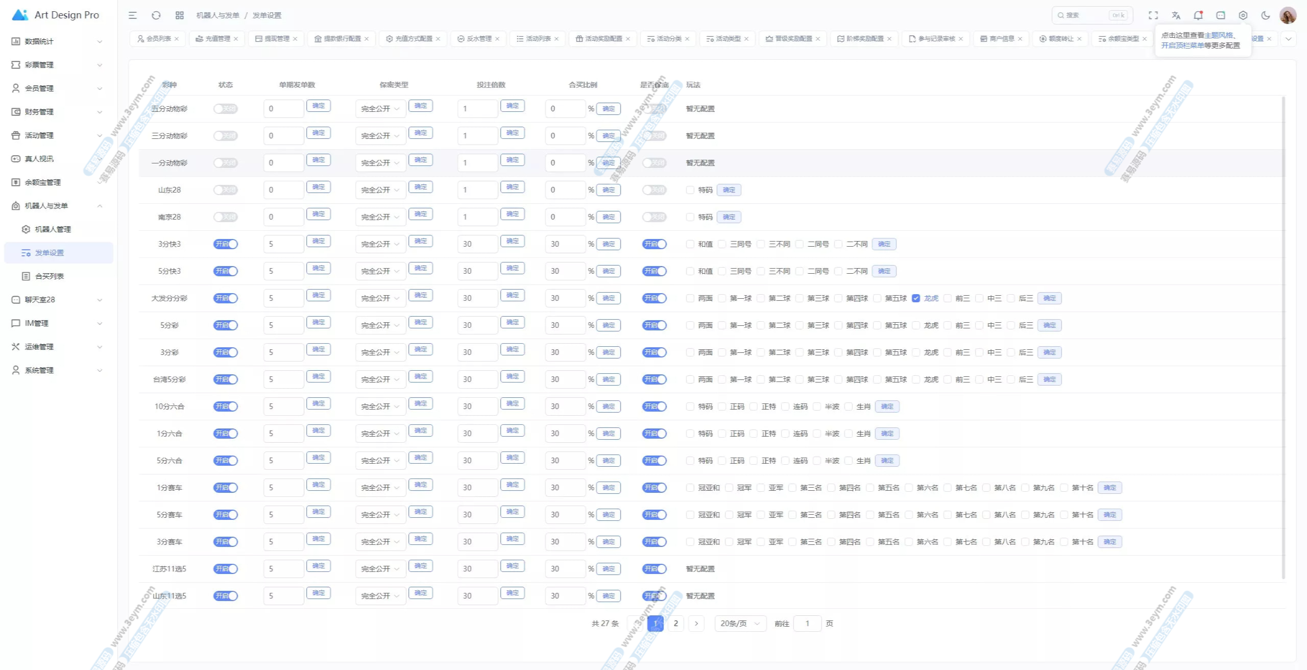
Task: Click the refresh page icon
Action: (156, 15)
